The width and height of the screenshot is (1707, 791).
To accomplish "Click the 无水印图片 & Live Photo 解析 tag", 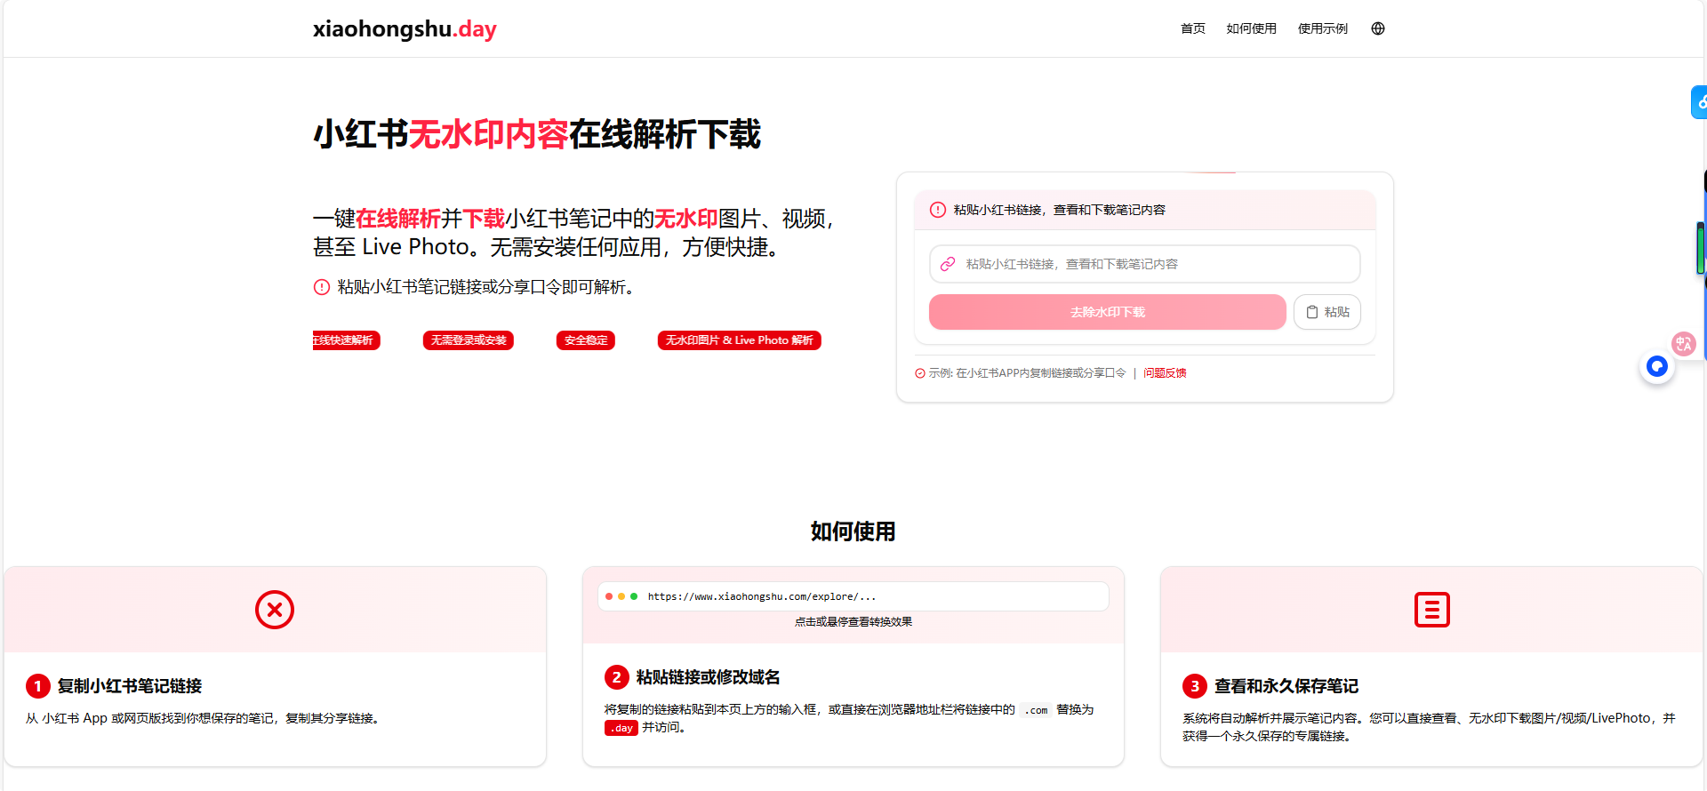I will coord(740,340).
